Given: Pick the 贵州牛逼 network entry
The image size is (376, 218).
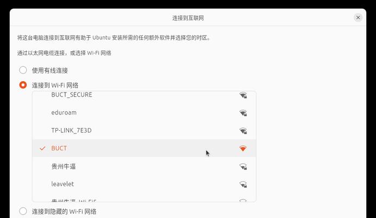Looking at the screenshot, I should [x=144, y=166].
